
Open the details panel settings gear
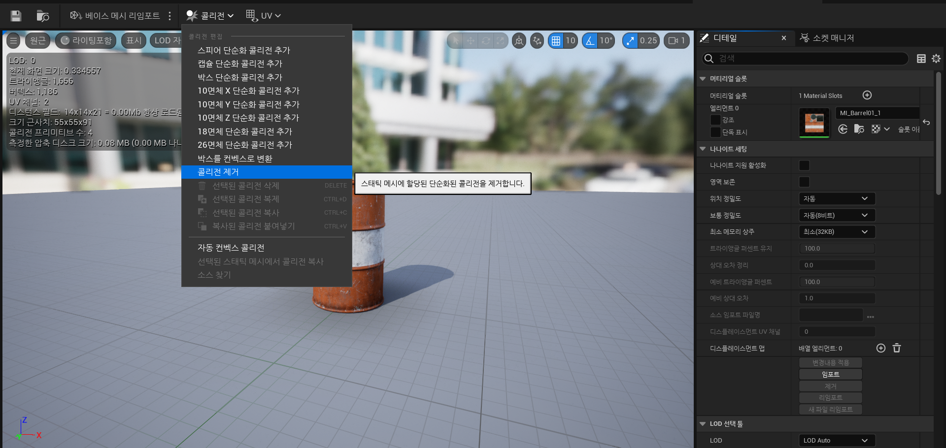pos(936,59)
